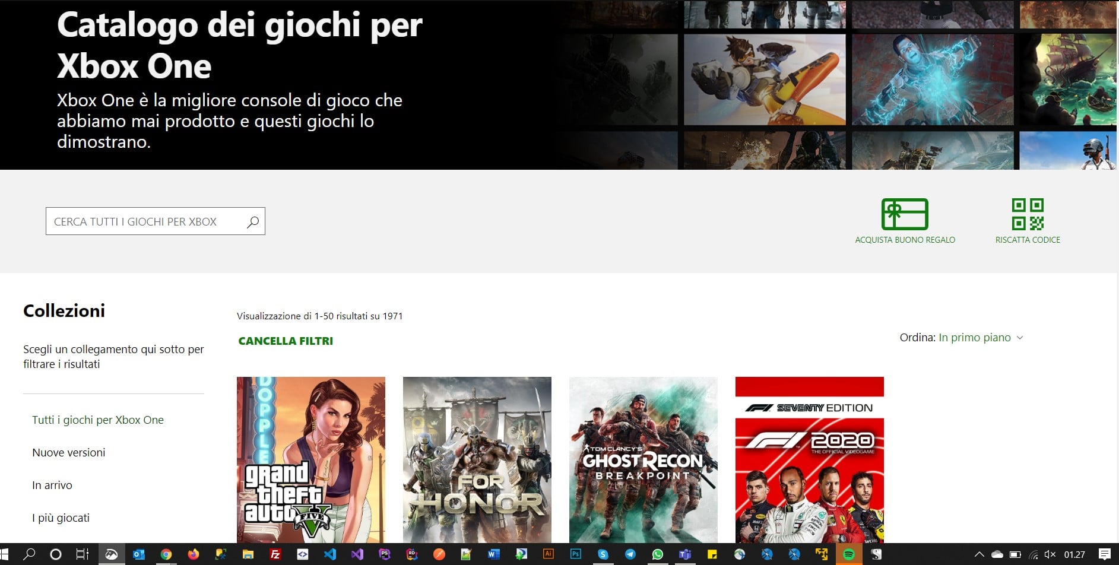Open Microsoft Word from the taskbar

point(493,554)
